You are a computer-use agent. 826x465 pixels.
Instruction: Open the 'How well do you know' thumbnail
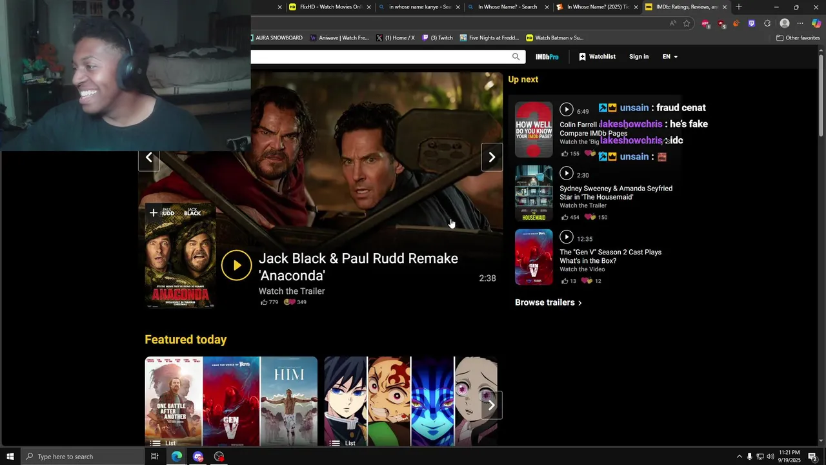[x=534, y=129]
